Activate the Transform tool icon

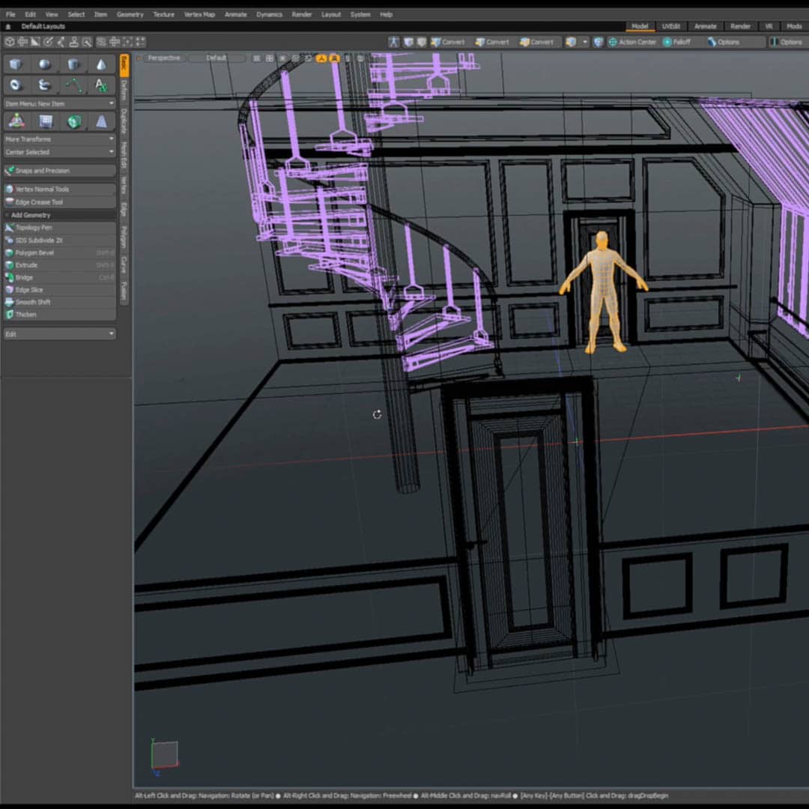pos(16,121)
